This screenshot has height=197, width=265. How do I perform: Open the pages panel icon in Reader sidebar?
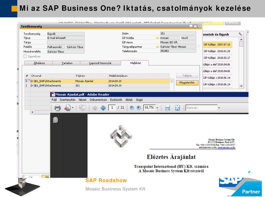pyautogui.click(x=55, y=120)
